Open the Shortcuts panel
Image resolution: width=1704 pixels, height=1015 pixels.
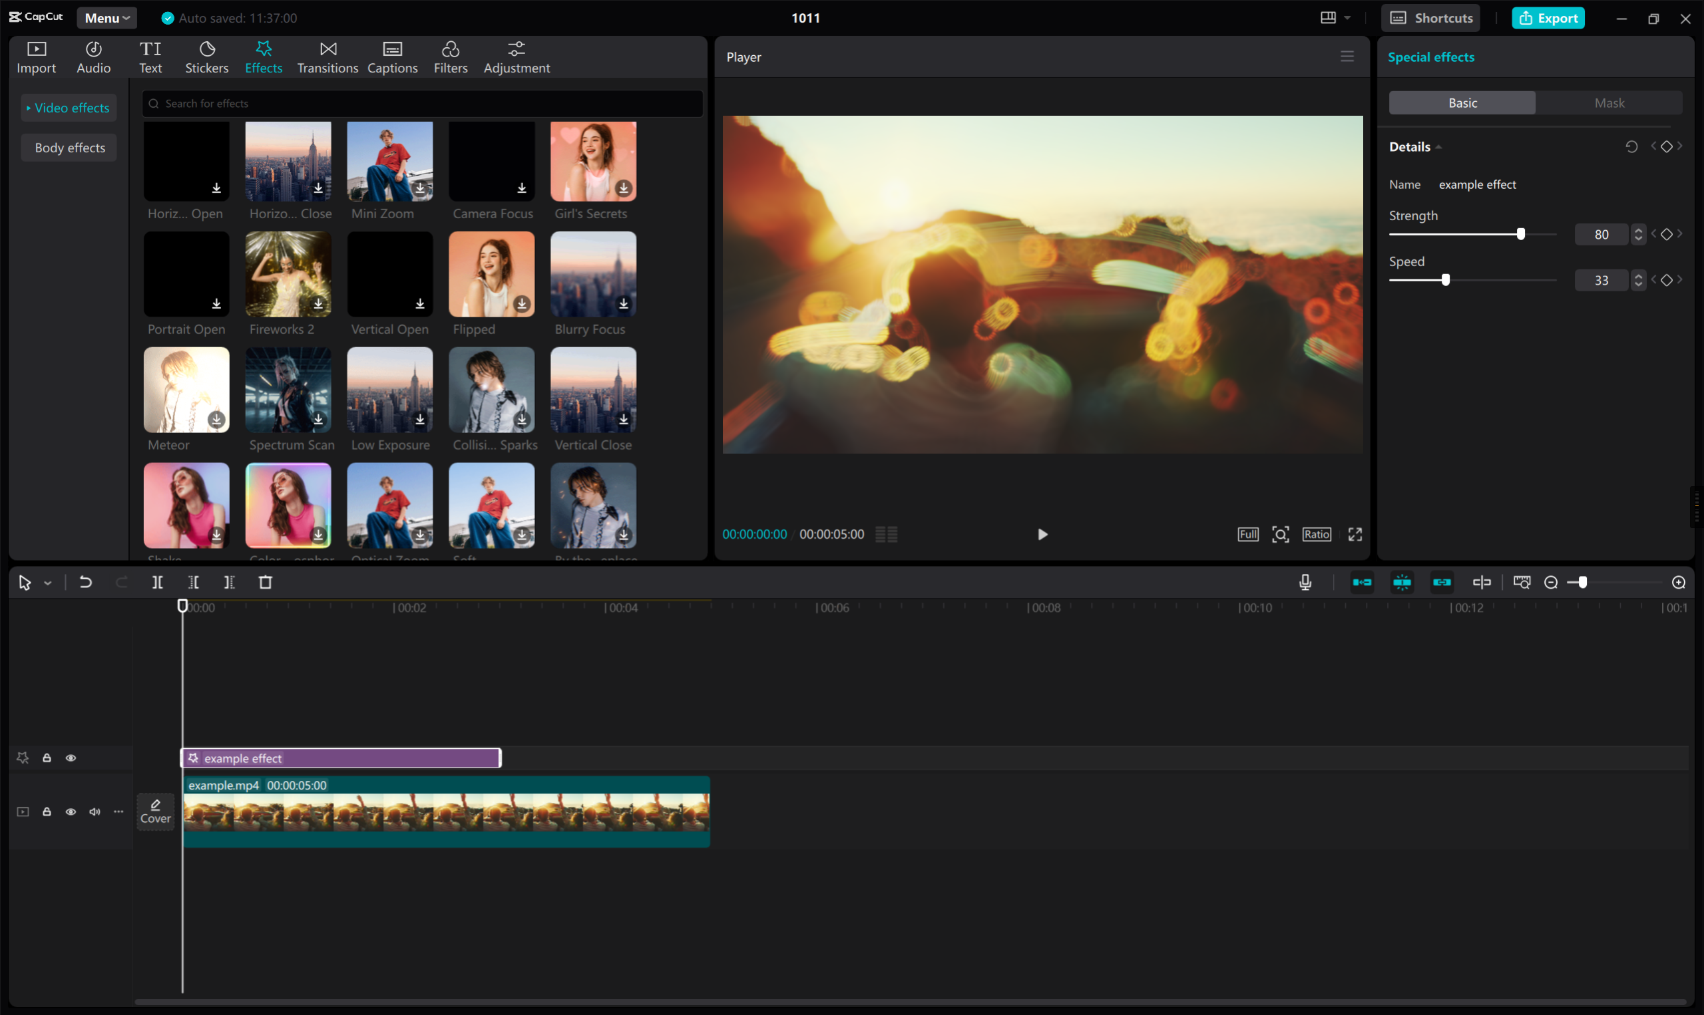pyautogui.click(x=1430, y=18)
